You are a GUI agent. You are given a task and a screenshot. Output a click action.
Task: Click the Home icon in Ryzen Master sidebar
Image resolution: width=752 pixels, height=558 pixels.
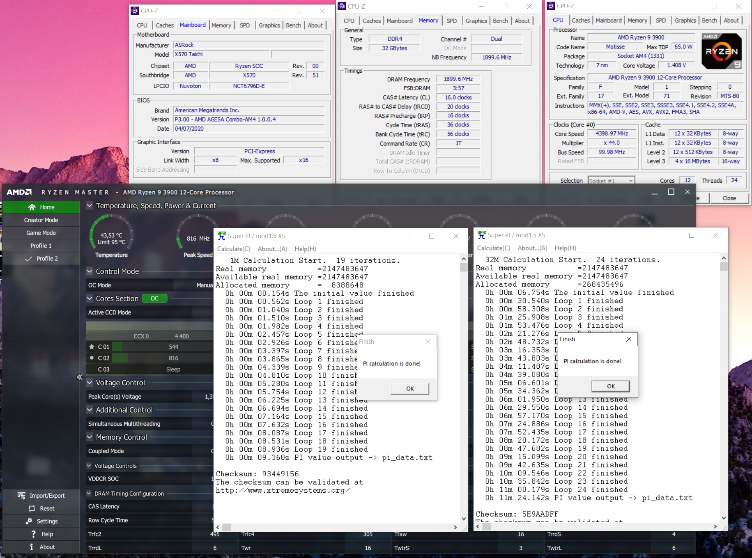(32, 207)
